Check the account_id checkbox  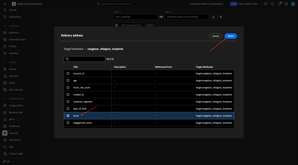tap(68, 73)
